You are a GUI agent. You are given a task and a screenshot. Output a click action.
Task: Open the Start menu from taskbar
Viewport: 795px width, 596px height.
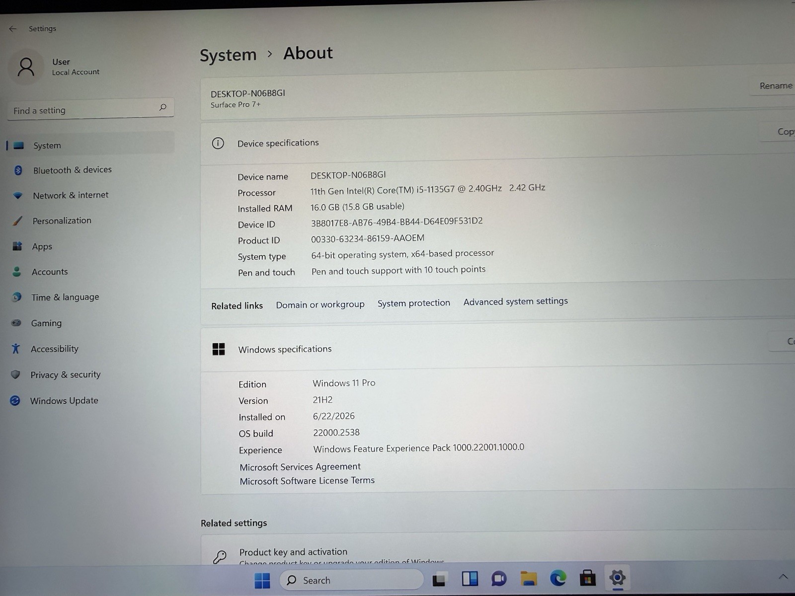coord(262,580)
